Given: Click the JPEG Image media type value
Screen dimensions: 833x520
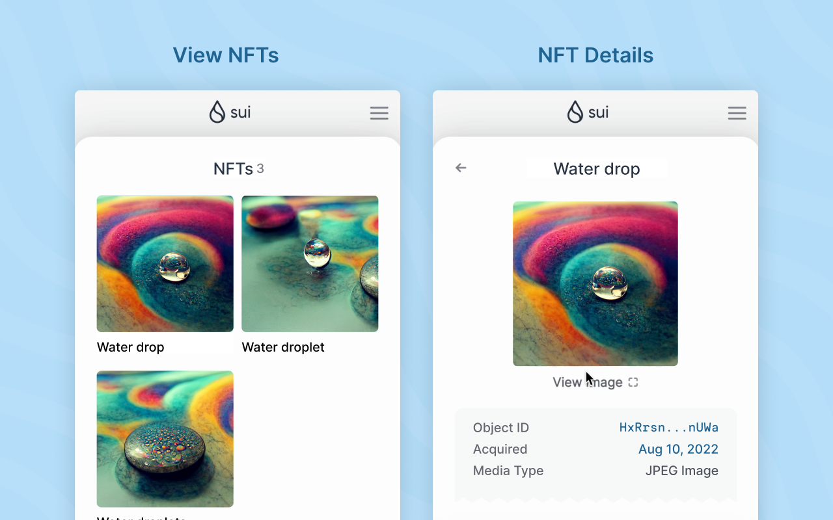Looking at the screenshot, I should click(682, 471).
